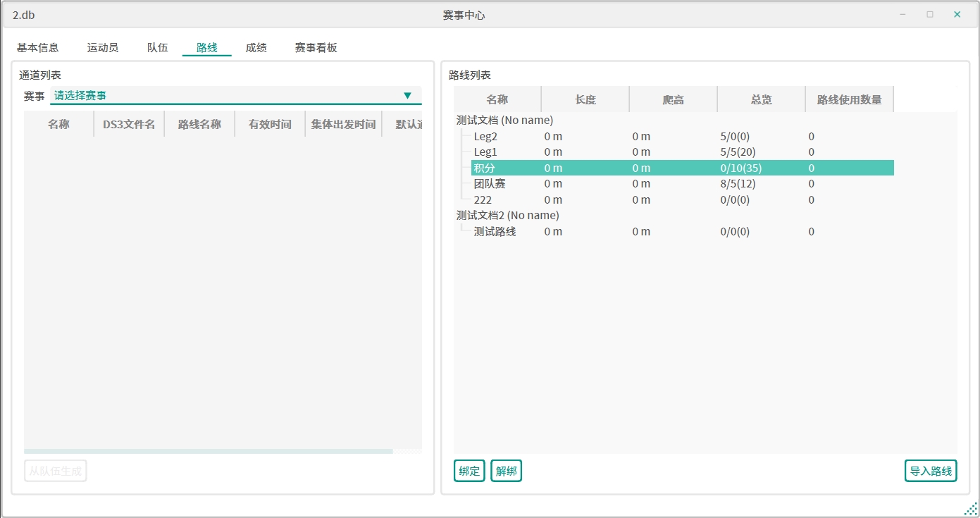This screenshot has width=980, height=518.
Task: Select the 成绩 tab
Action: coord(256,48)
